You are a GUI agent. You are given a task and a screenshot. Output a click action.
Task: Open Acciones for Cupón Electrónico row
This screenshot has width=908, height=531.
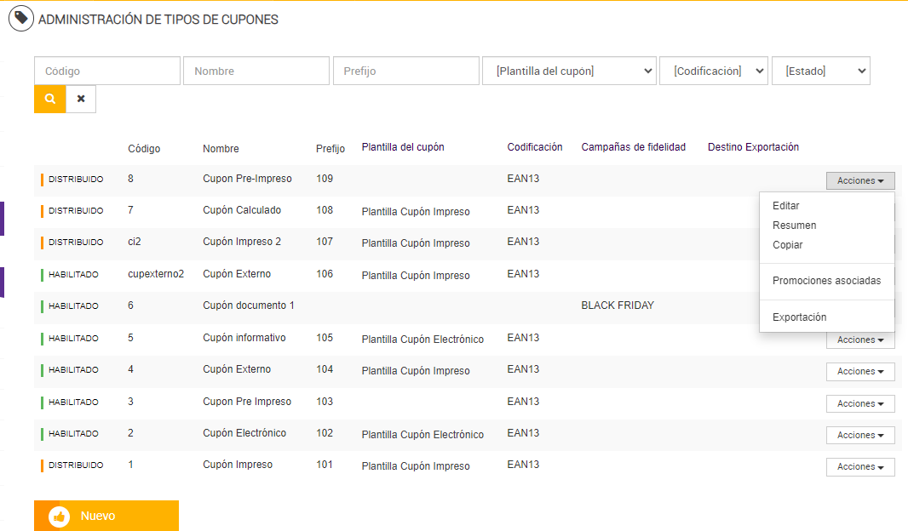[860, 435]
